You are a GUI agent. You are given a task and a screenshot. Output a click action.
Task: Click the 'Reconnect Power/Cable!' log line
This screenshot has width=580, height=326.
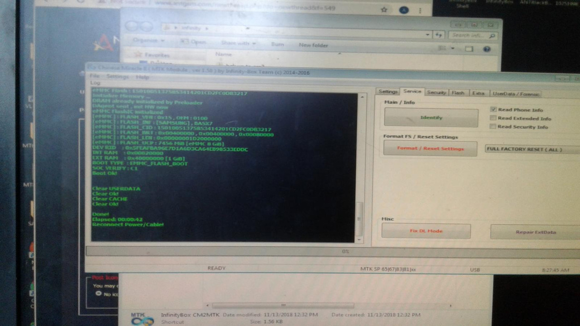[x=128, y=225]
